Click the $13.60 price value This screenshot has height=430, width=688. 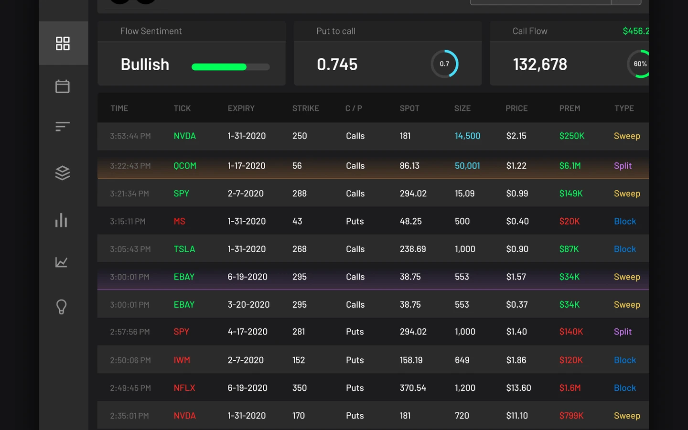[518, 388]
